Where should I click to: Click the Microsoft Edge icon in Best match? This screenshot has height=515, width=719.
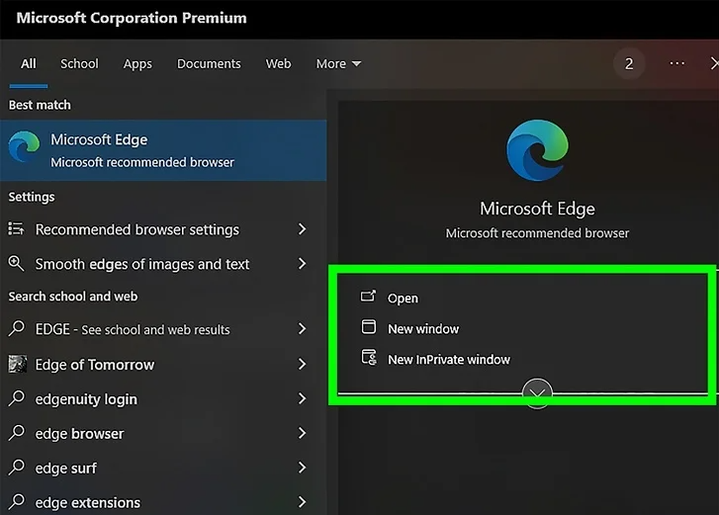tap(24, 148)
